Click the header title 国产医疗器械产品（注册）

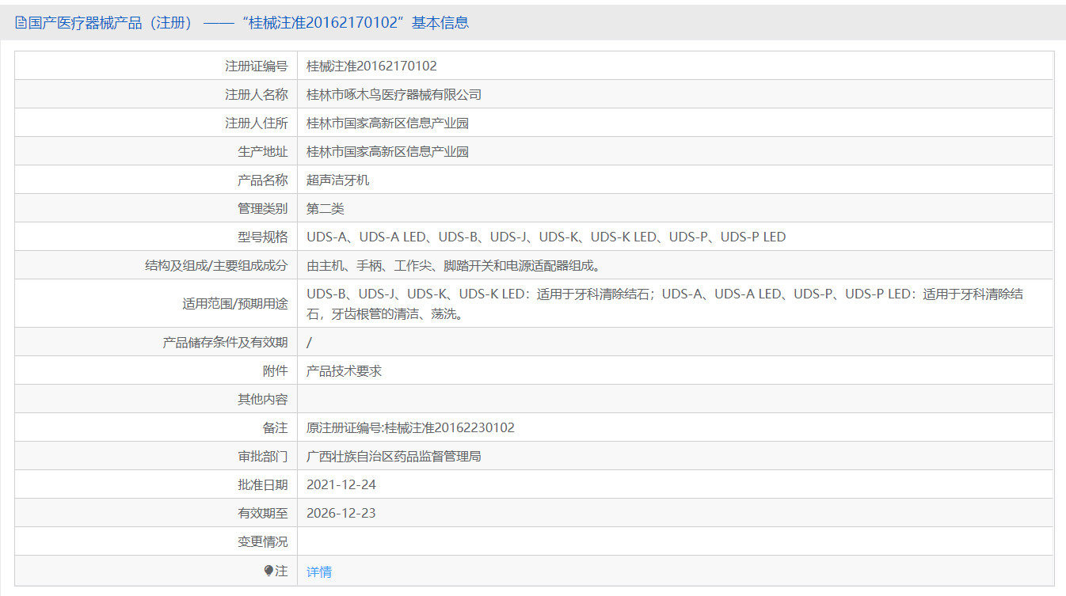pyautogui.click(x=111, y=23)
